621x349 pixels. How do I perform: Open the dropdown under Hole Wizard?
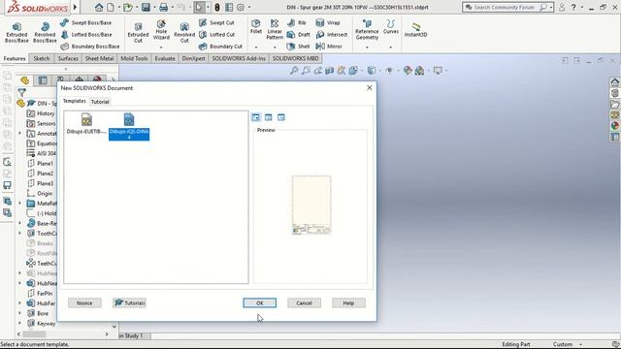pos(161,48)
